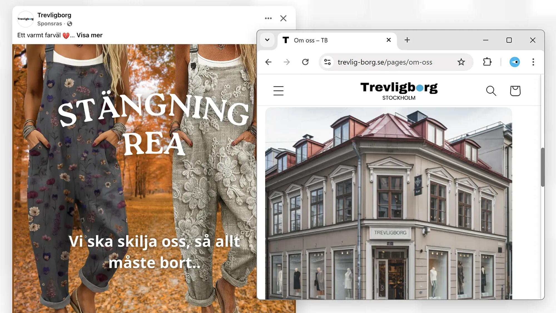Open the blue browser profile avatar

click(515, 62)
